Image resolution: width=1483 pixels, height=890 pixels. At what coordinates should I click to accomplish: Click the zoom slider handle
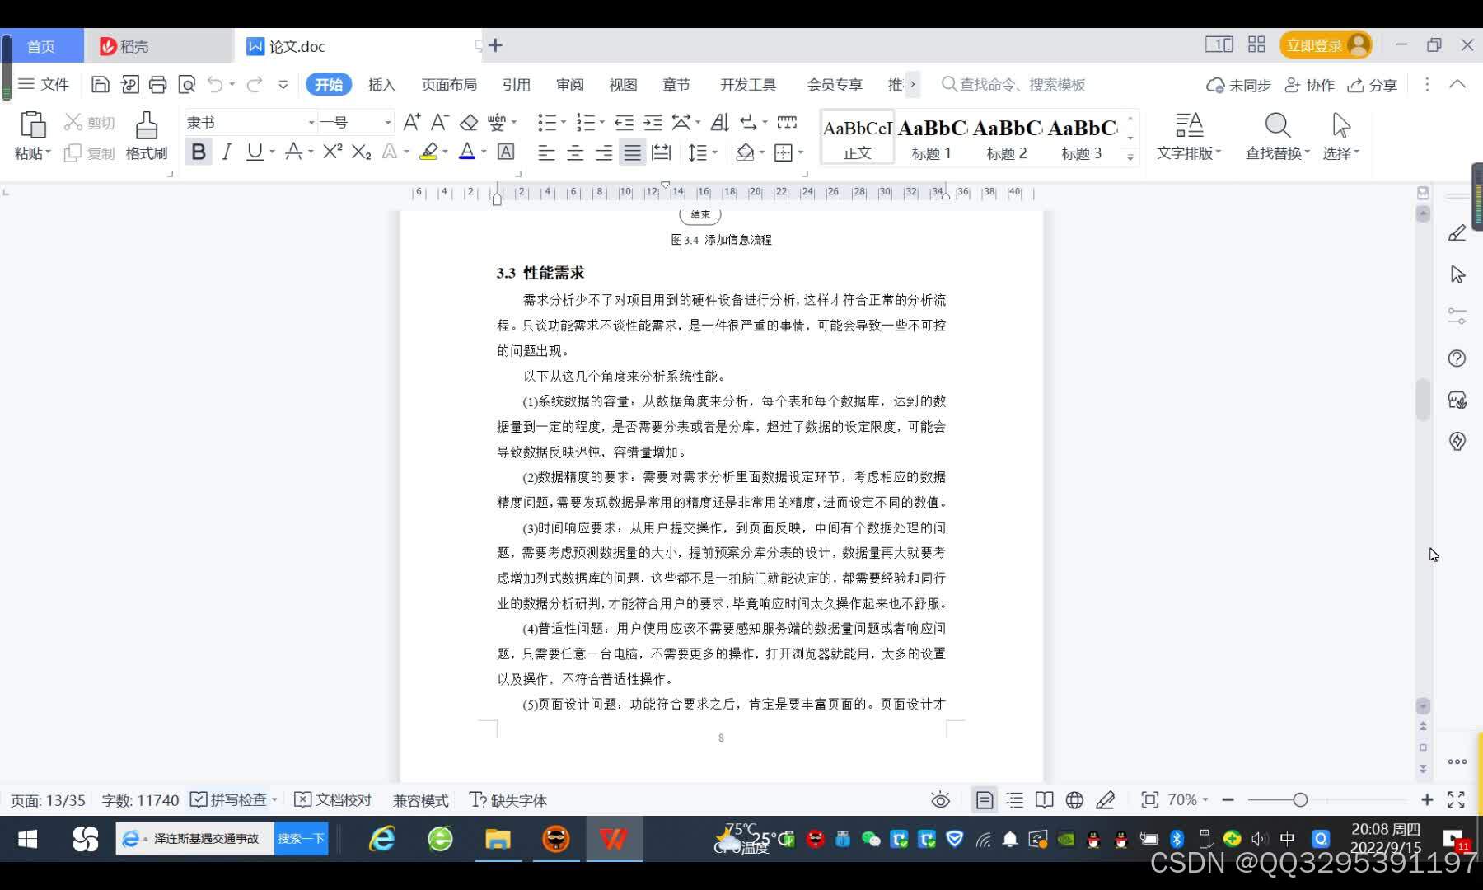pos(1300,799)
